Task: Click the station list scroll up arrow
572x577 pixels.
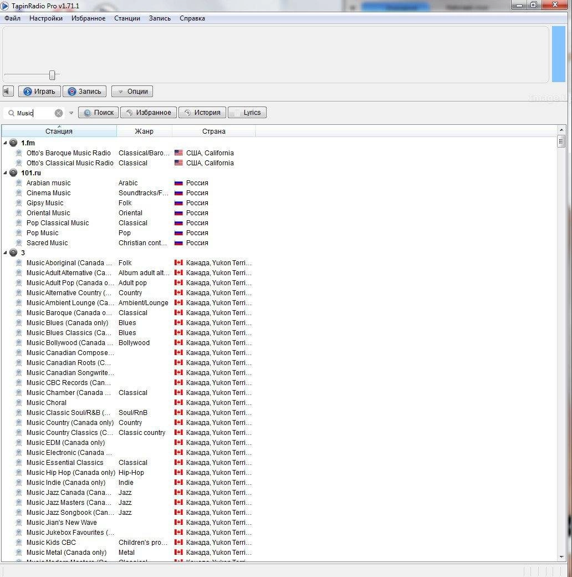Action: point(561,129)
